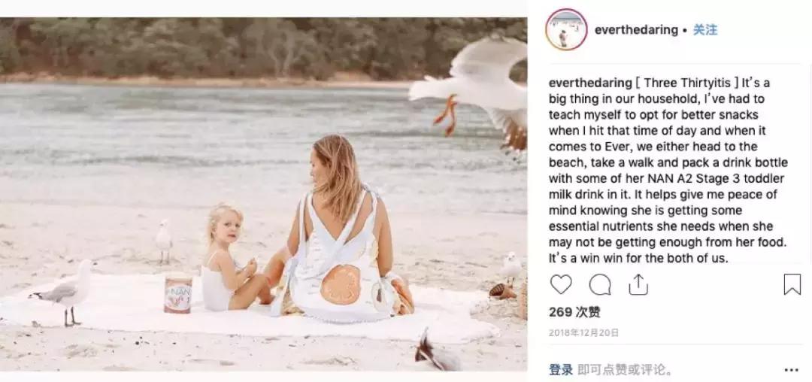
Task: Follow the account via 关注 button
Action: tap(705, 30)
